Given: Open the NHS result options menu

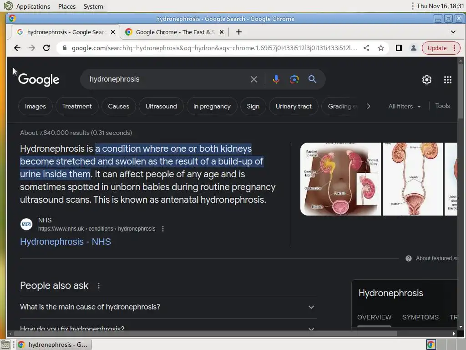Looking at the screenshot, I should point(163,229).
